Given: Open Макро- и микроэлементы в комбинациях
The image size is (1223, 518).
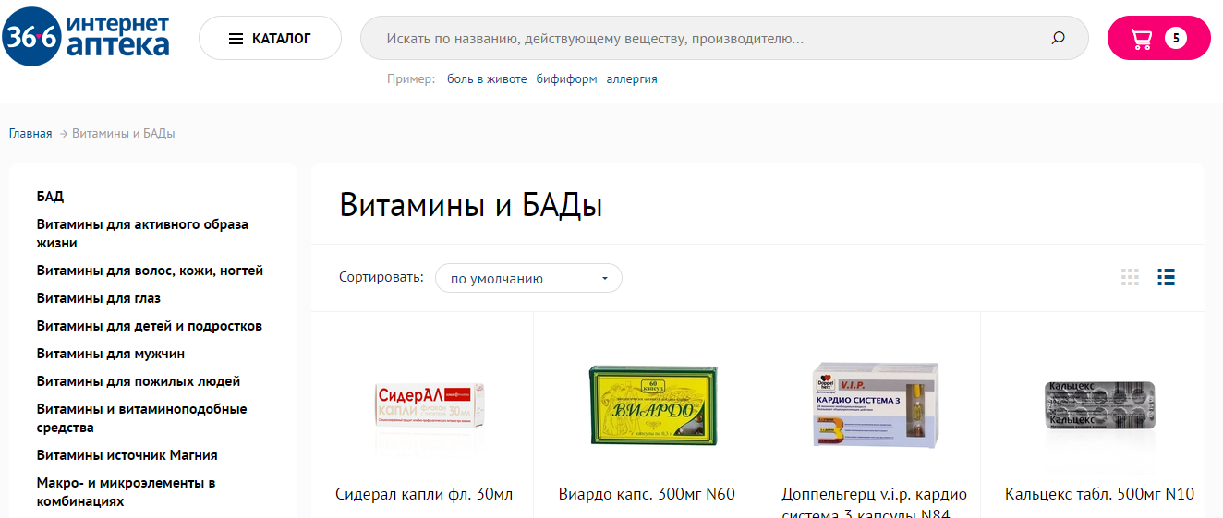Looking at the screenshot, I should pos(127,492).
